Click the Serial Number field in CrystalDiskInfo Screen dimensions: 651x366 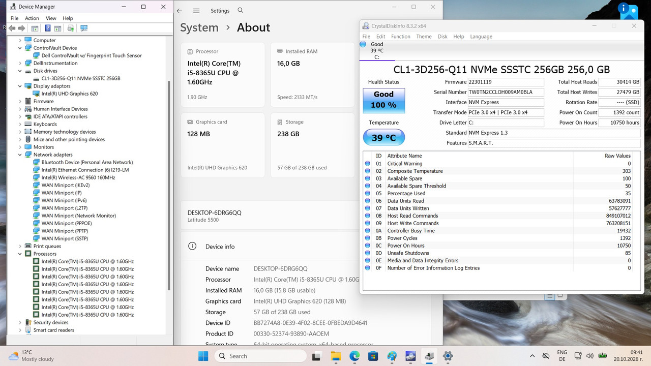click(506, 92)
